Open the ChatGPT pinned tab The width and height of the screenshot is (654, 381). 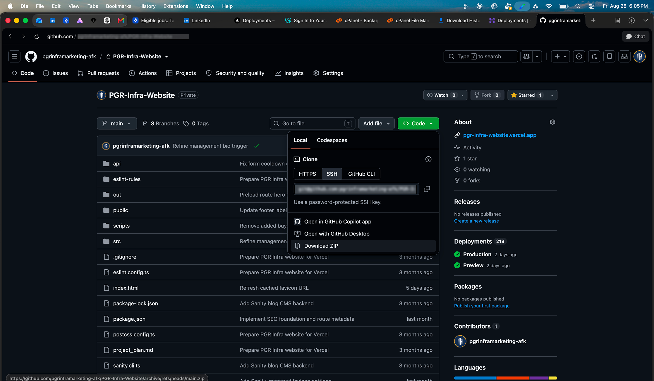(107, 20)
